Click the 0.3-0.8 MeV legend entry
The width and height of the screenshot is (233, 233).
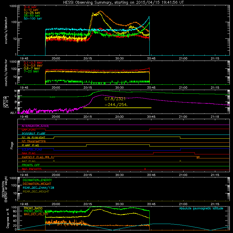coord(33,66)
